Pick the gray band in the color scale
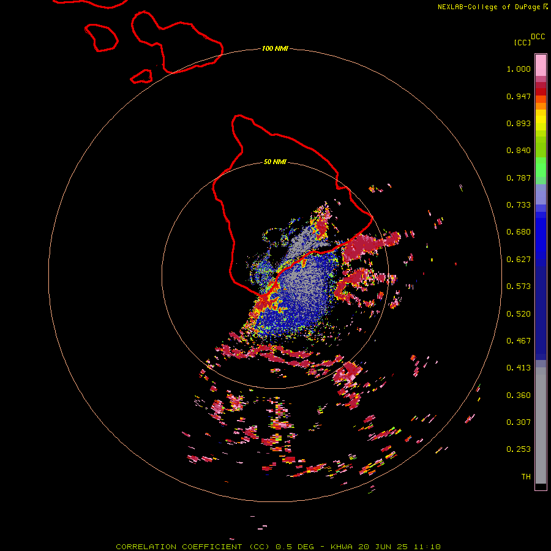551x551 pixels. click(x=541, y=425)
